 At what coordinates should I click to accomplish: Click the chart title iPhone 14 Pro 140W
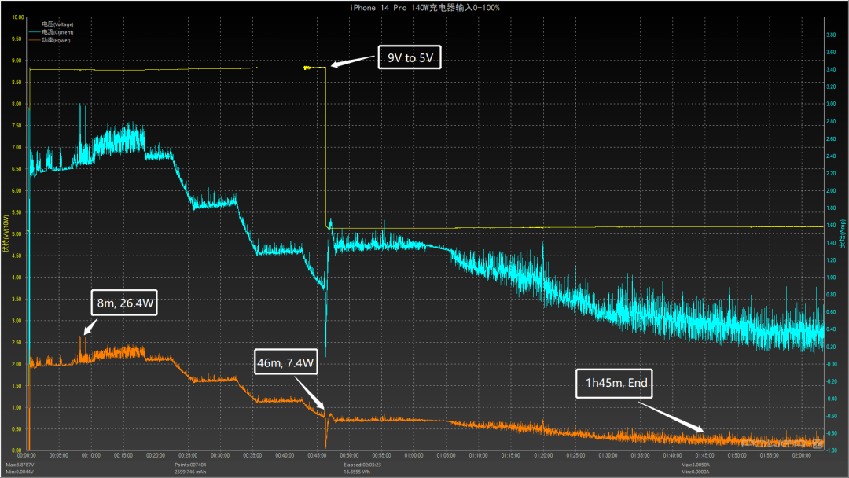click(424, 8)
